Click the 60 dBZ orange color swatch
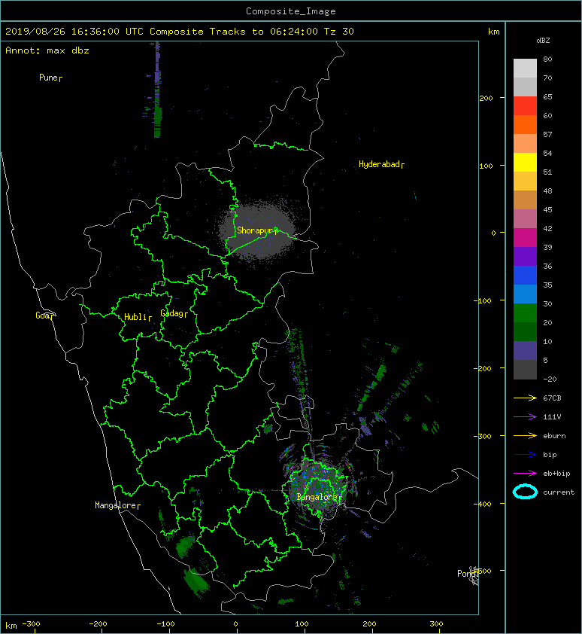 point(525,124)
